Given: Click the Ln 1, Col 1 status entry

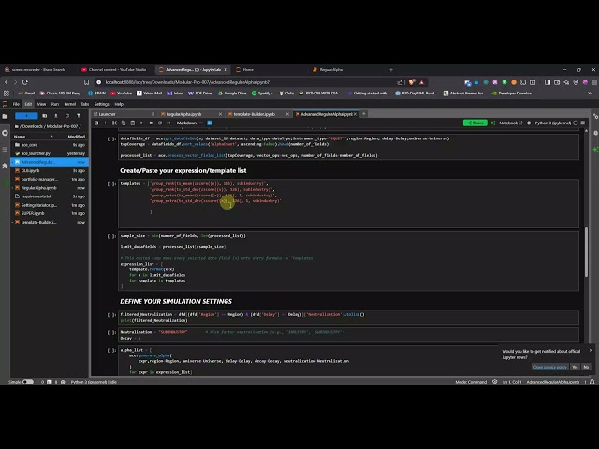Looking at the screenshot, I should 512,382.
